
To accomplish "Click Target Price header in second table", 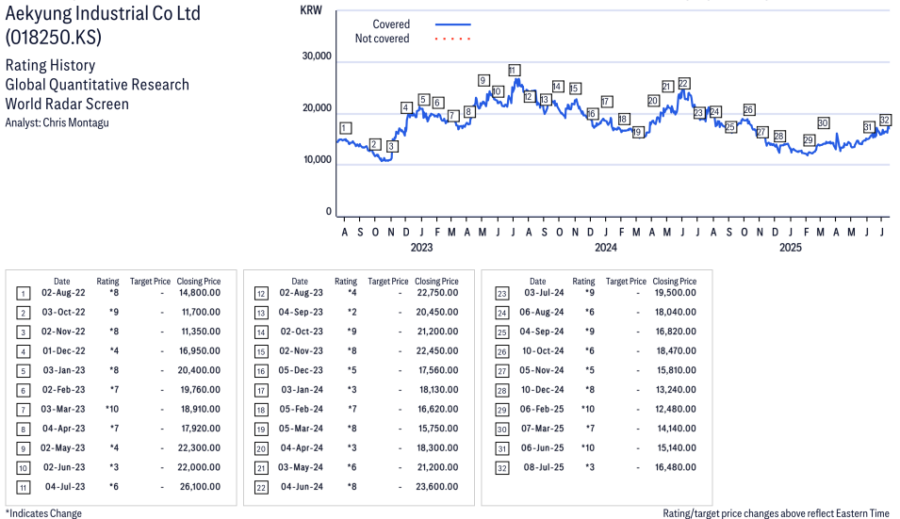I will coord(388,281).
